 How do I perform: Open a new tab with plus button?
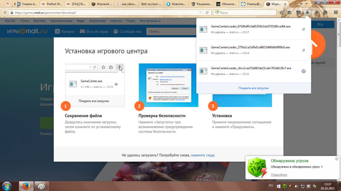301,4
